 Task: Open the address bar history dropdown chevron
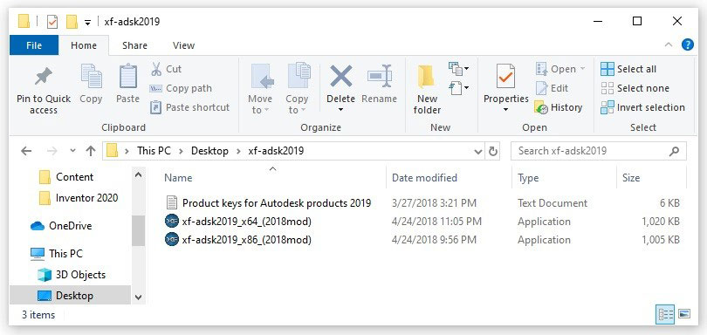478,152
